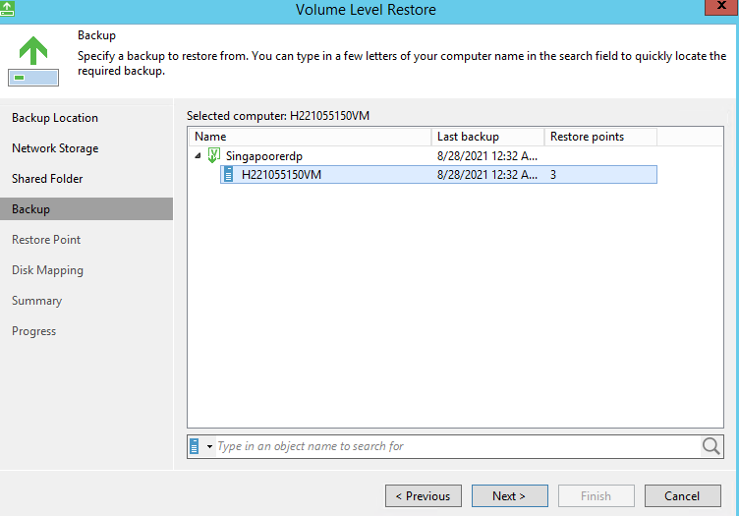Go to the Backup Location step
This screenshot has height=516, width=739.
coord(55,118)
